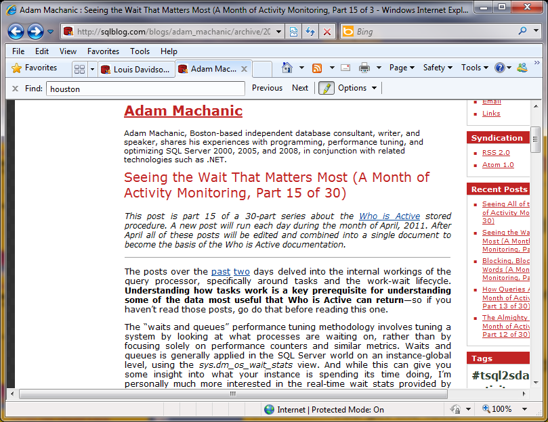Go forward with the Forward arrow button

(x=35, y=32)
